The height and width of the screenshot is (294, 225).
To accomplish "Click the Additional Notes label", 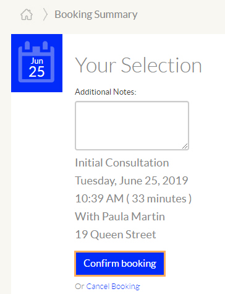I will click(106, 92).
